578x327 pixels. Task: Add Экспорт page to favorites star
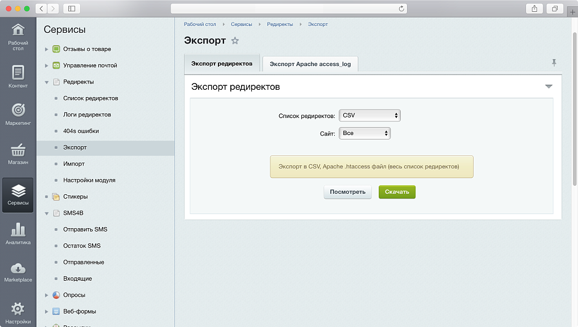[235, 41]
